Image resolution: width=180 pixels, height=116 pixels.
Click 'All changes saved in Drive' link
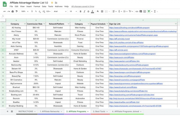83,6
